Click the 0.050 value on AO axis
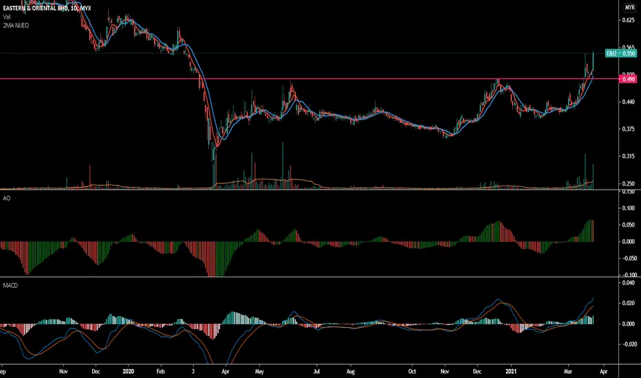This screenshot has width=641, height=378. point(629,225)
